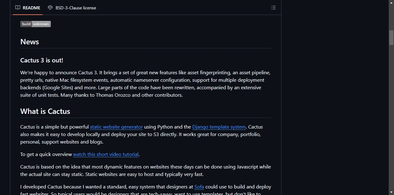This screenshot has width=394, height=195.
Task: Click the license scale icon
Action: [x=50, y=7]
